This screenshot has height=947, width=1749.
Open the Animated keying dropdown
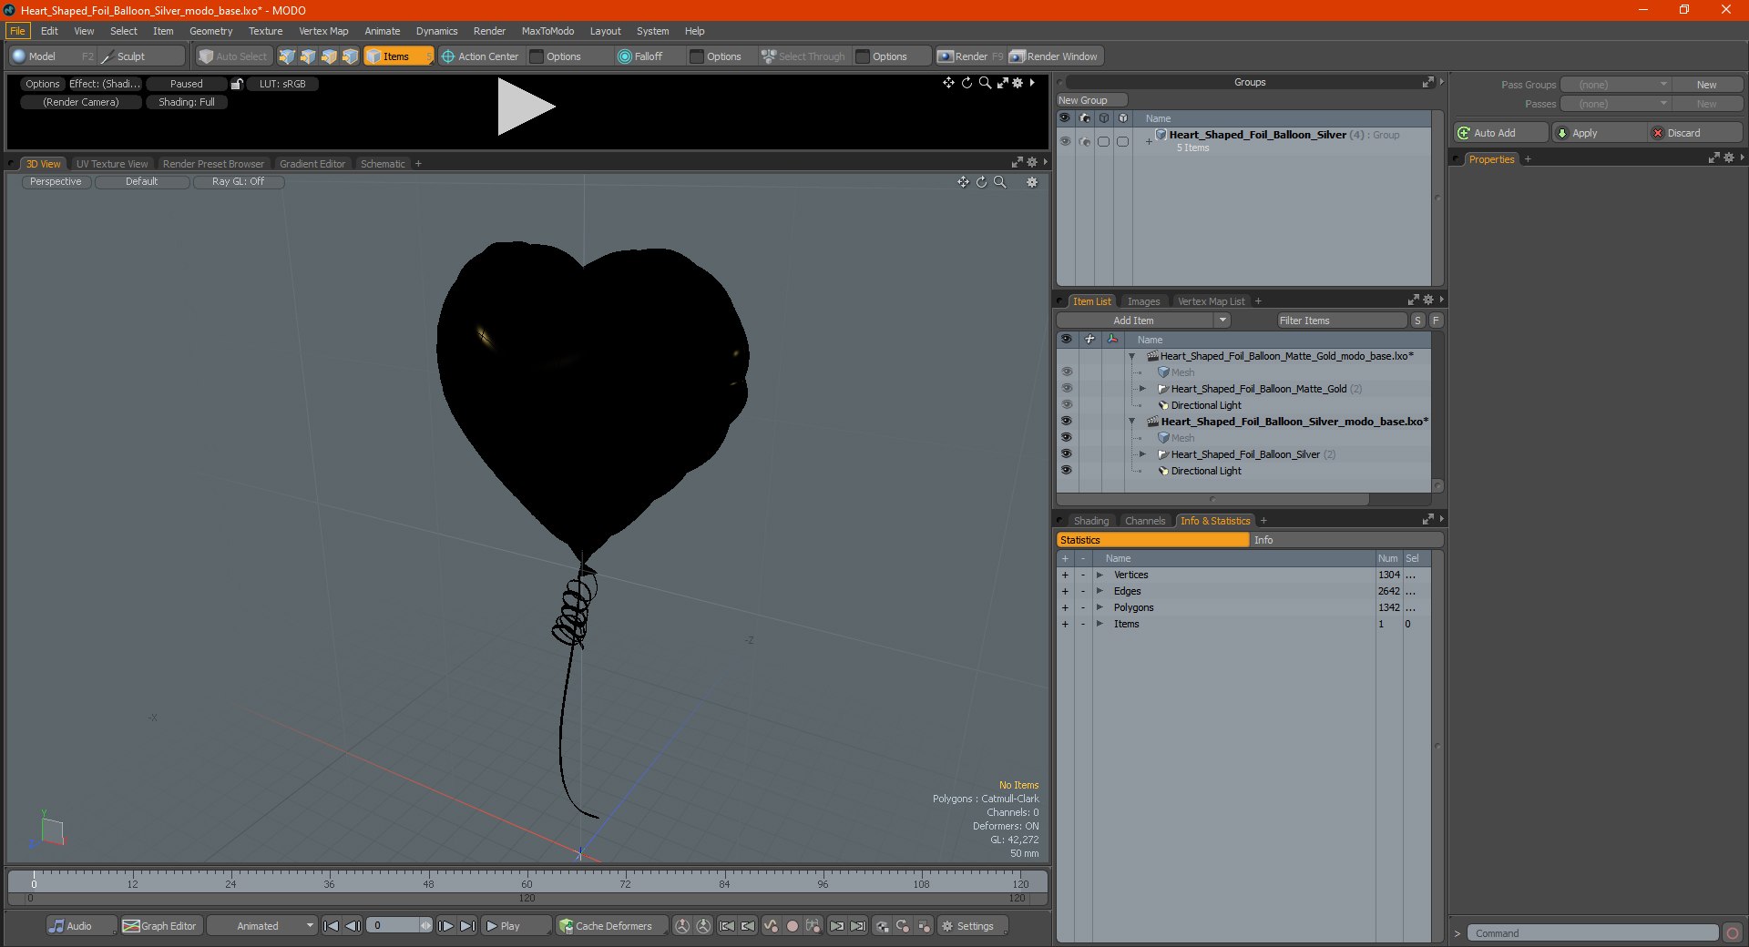(261, 926)
